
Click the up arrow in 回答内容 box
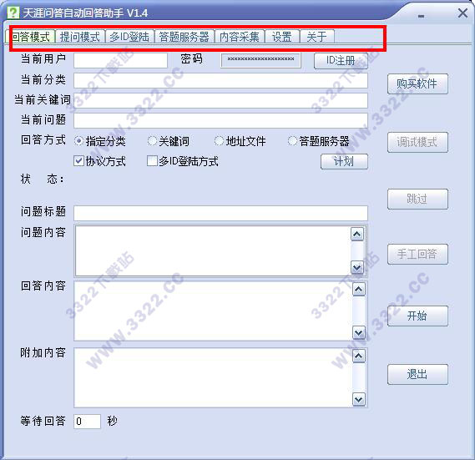click(x=359, y=290)
